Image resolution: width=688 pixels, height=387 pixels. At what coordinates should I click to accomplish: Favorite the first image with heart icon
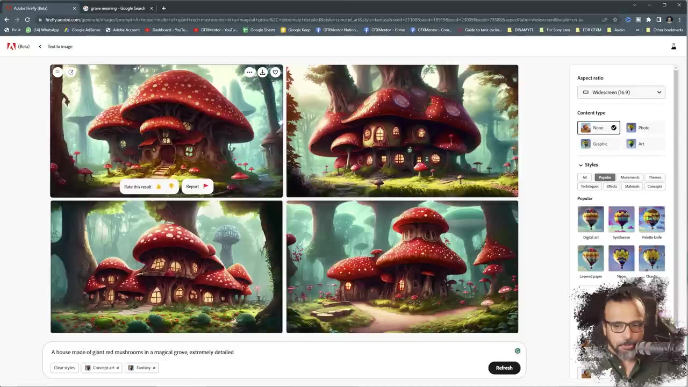(275, 72)
